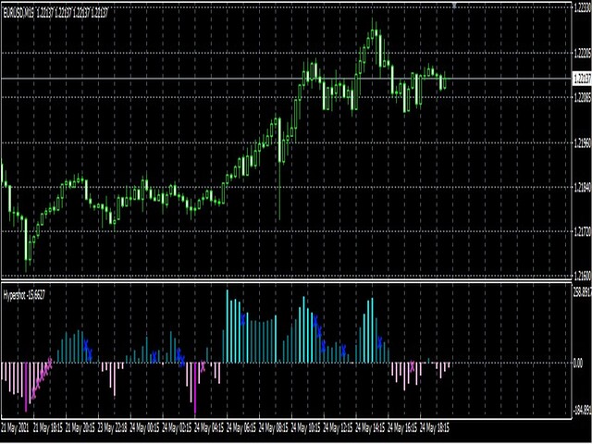This screenshot has height=444, width=592.
Task: Click the 1.21840 price scale label
Action: tap(582, 187)
